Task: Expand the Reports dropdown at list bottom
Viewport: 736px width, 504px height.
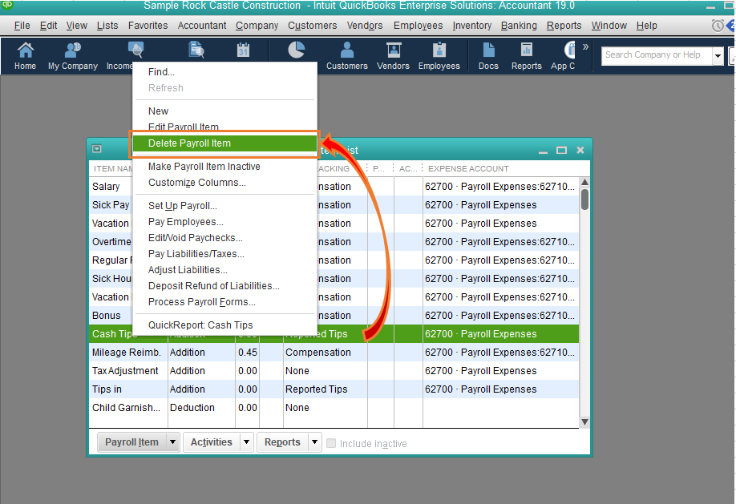Action: pyautogui.click(x=315, y=442)
